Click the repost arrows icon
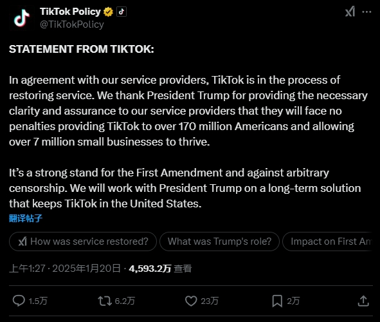 point(105,301)
